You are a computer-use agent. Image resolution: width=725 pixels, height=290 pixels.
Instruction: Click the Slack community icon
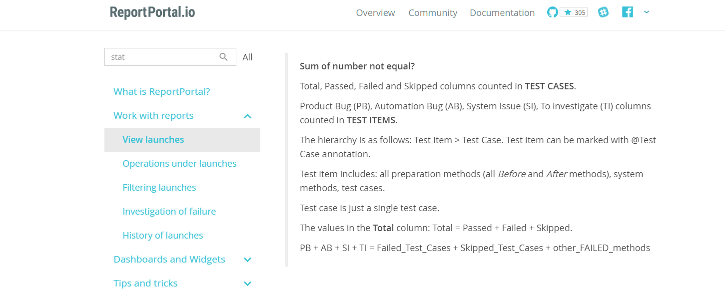click(603, 12)
